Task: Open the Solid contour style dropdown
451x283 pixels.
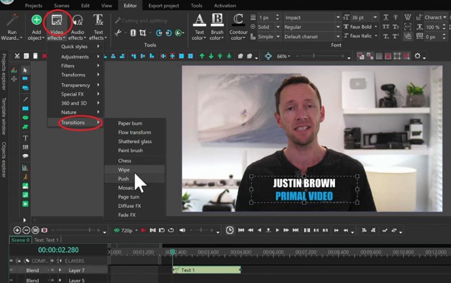Action: (278, 27)
